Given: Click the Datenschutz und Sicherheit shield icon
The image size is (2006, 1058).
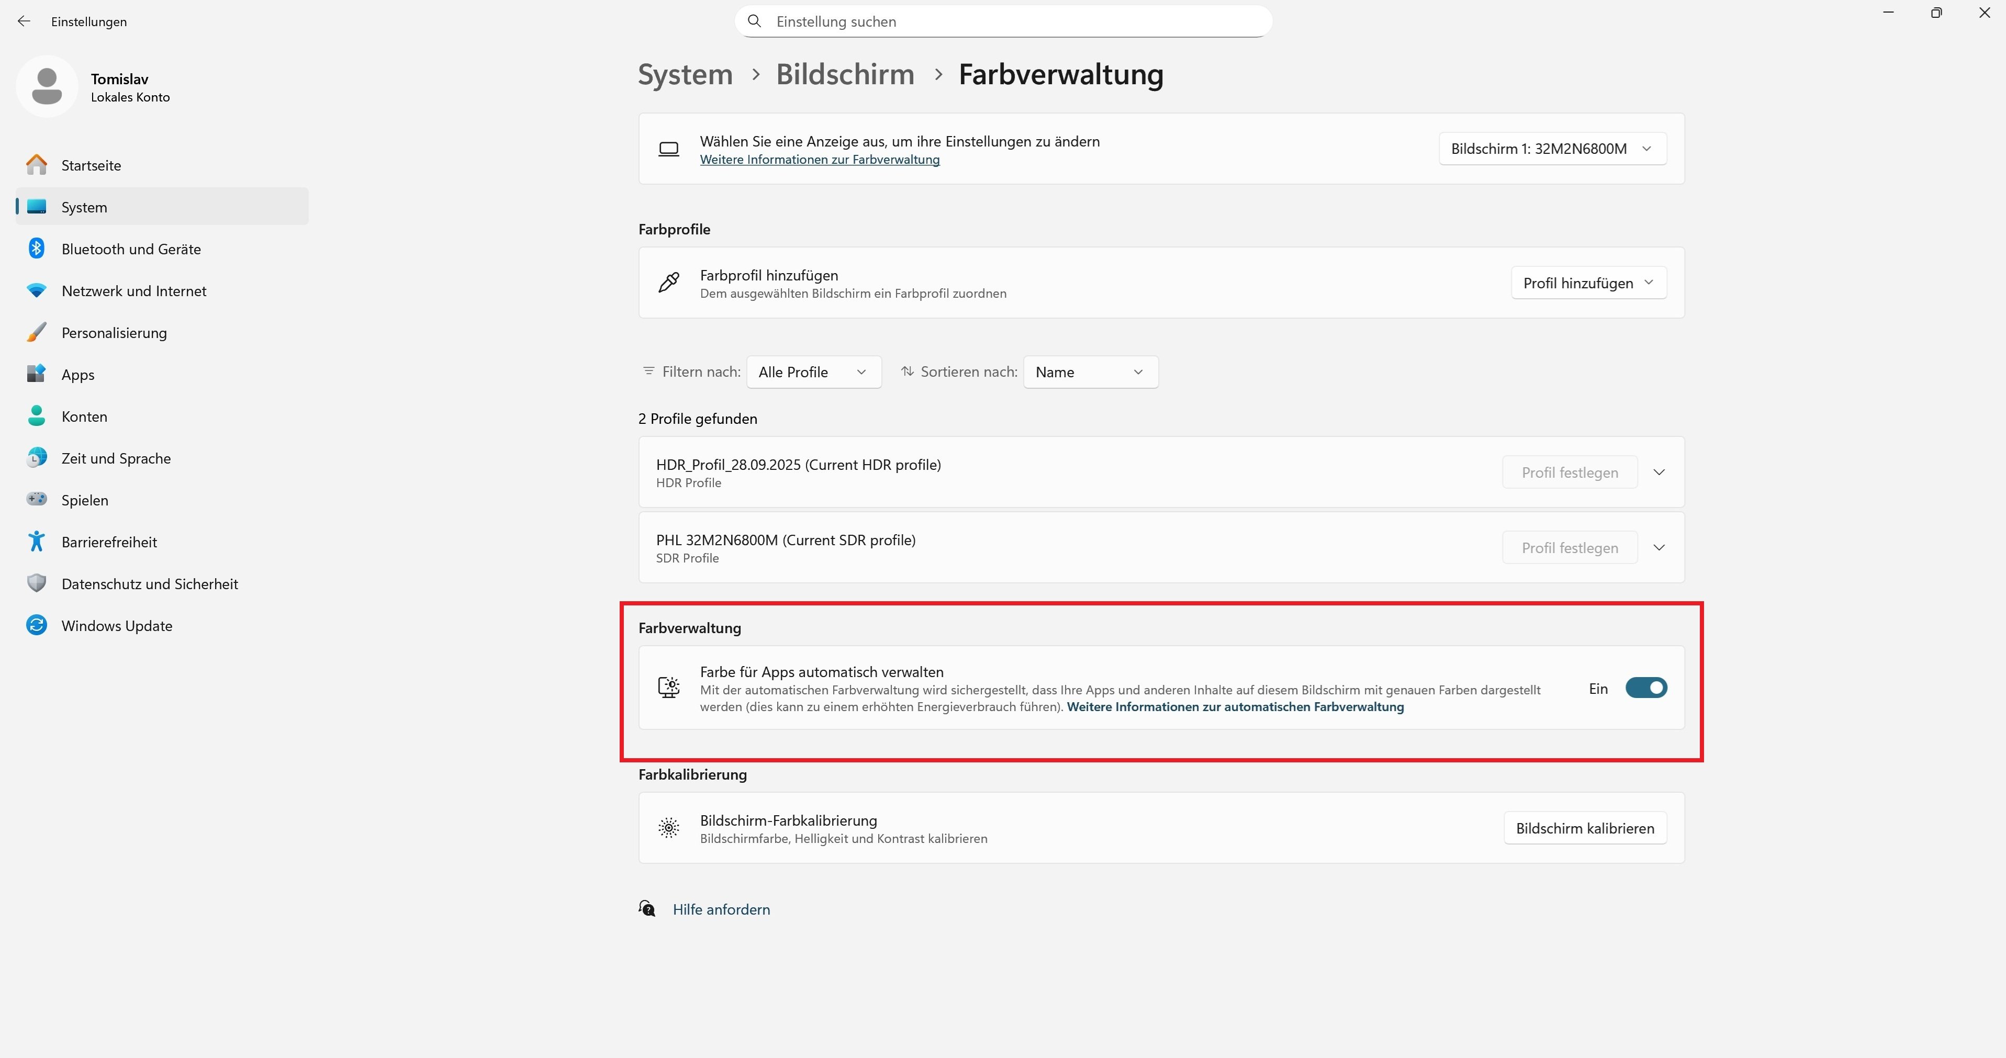Looking at the screenshot, I should (37, 583).
